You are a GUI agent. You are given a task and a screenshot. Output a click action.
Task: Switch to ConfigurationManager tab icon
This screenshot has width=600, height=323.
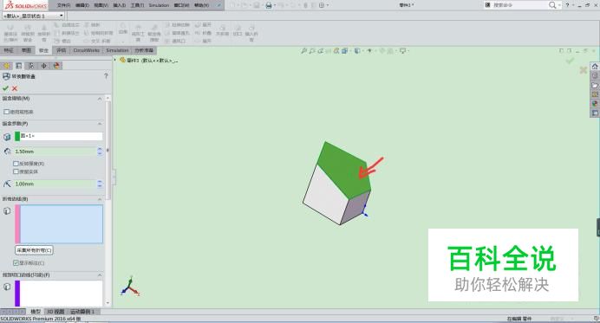[31, 66]
